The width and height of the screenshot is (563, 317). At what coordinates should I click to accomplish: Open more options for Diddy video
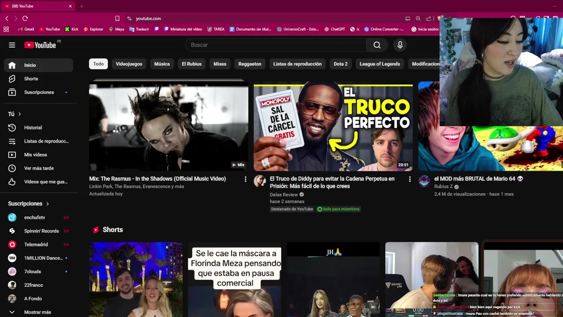pyautogui.click(x=409, y=179)
